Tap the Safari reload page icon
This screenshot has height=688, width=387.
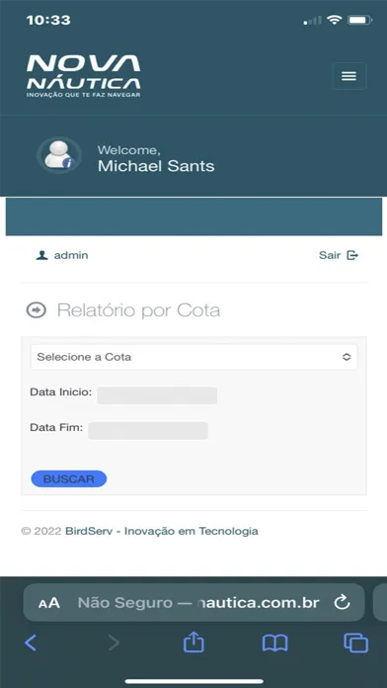tap(342, 602)
